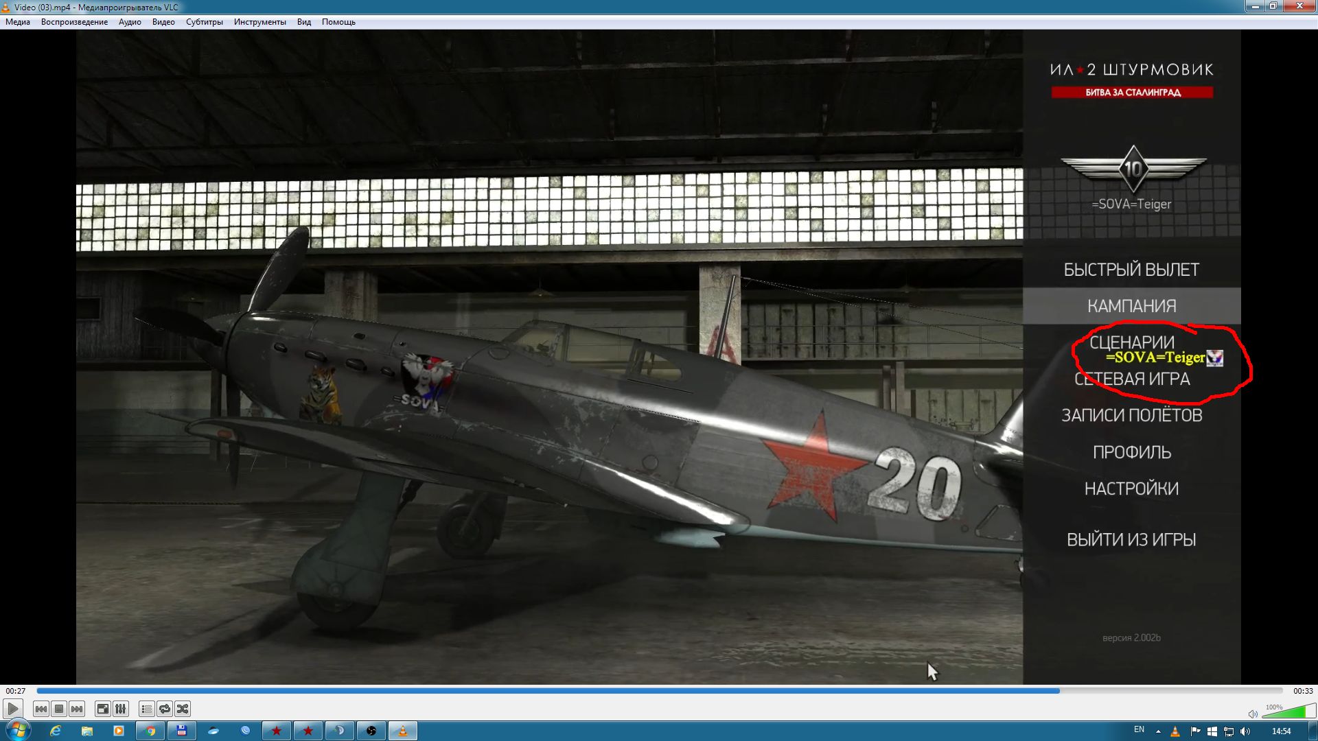Toggle total/remaining time 00:33 label
1318x741 pixels.
pos(1303,691)
